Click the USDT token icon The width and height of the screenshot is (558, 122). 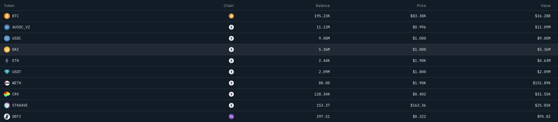click(7, 72)
